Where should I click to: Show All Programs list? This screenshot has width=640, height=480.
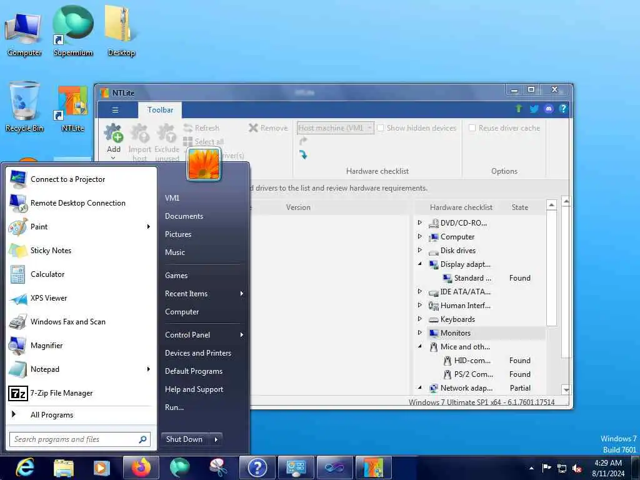(x=81, y=415)
